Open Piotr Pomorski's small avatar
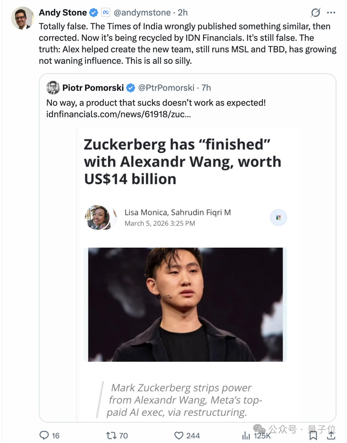The image size is (347, 443). pos(53,87)
